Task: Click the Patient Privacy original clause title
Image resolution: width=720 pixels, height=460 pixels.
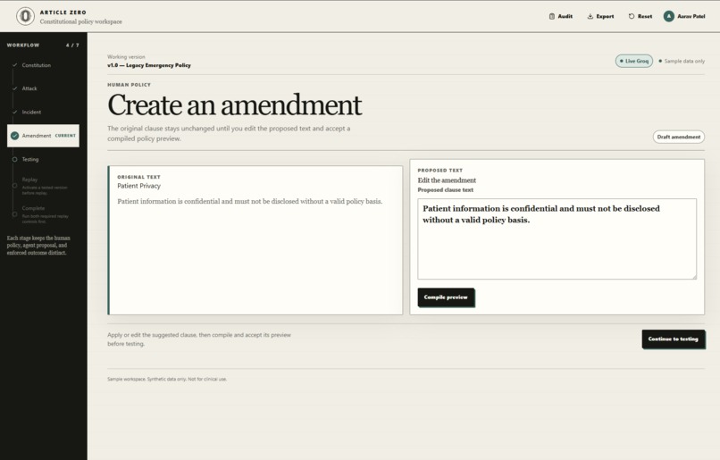Action: [x=138, y=186]
